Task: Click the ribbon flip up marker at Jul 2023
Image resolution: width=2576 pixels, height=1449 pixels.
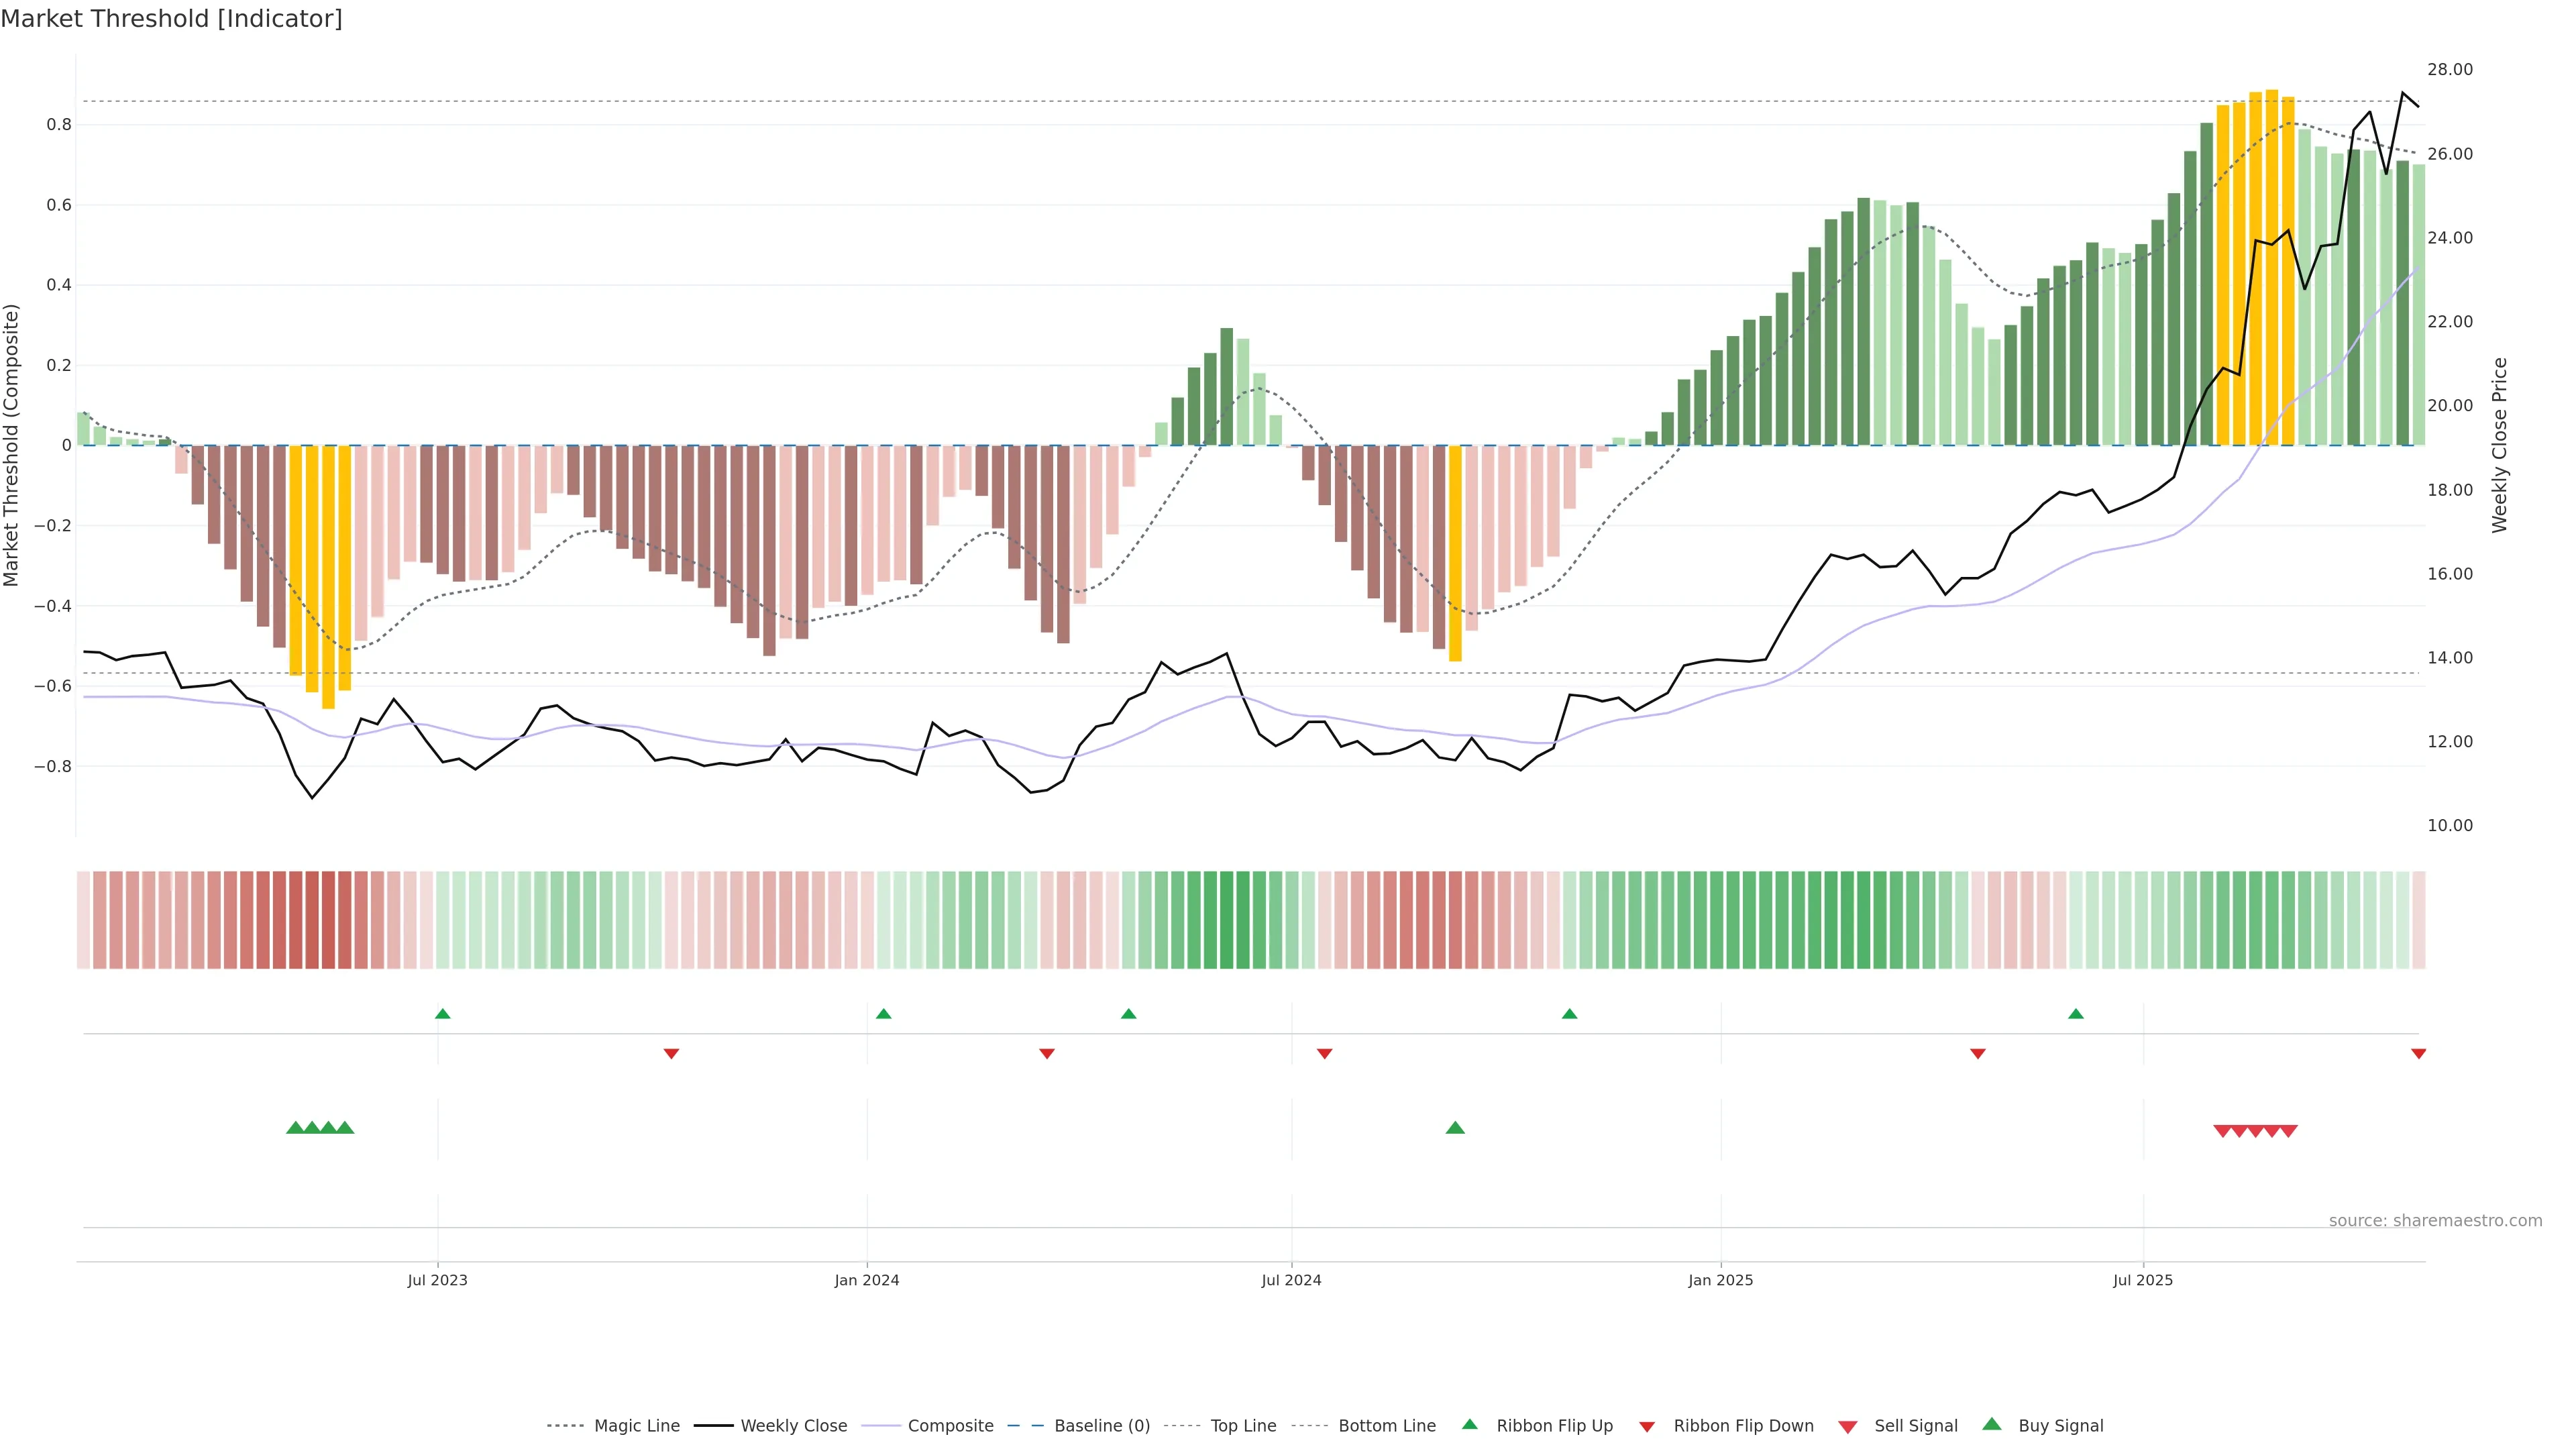Action: tap(443, 1014)
